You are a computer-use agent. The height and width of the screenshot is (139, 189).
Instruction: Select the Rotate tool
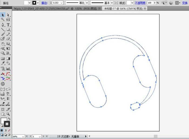click(x=3, y=44)
